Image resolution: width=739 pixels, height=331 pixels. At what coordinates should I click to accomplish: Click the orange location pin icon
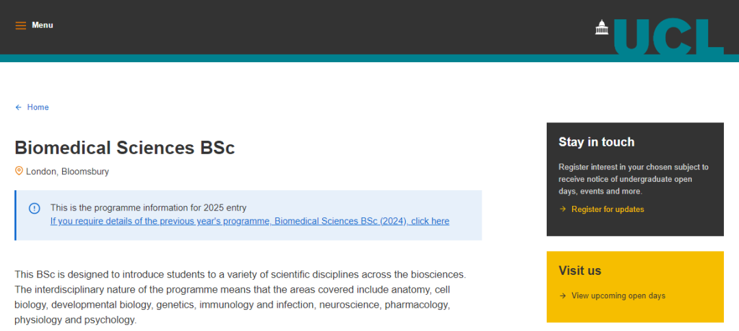coord(19,171)
